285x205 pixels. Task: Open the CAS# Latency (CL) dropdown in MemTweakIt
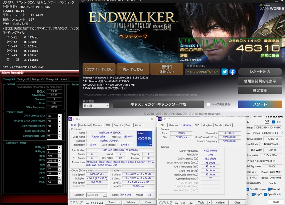point(59,116)
